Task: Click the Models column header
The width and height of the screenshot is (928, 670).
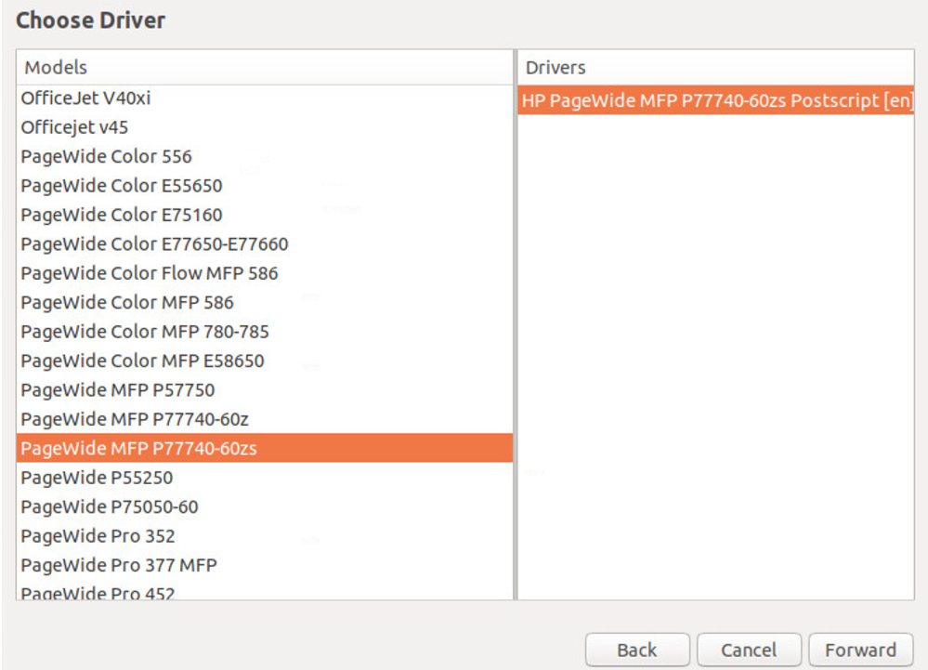Action: click(264, 68)
